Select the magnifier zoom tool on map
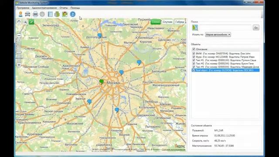Image resolution: width=279 pixels, height=157 pixels. click(25, 22)
